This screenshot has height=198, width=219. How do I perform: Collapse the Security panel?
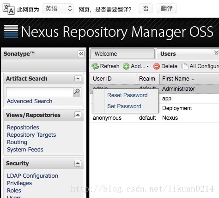(78, 163)
